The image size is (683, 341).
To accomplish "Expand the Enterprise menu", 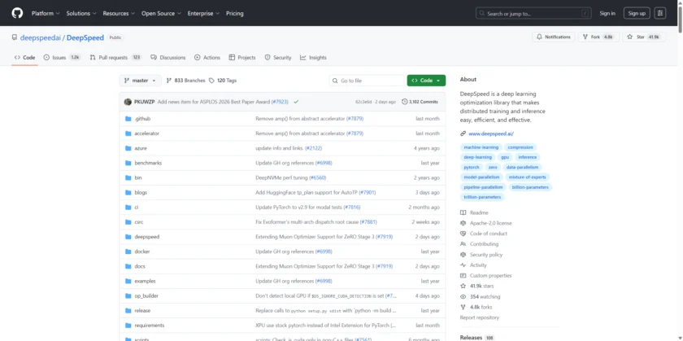I will [203, 14].
